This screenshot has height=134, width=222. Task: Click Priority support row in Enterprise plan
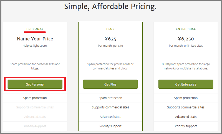(x=186, y=126)
